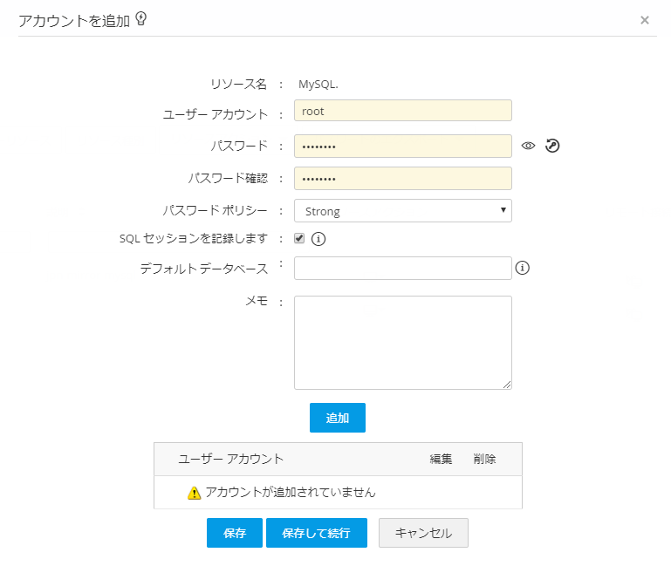Click the lightbulb help icon beside the title
The width and height of the screenshot is (671, 566).
coord(140,19)
